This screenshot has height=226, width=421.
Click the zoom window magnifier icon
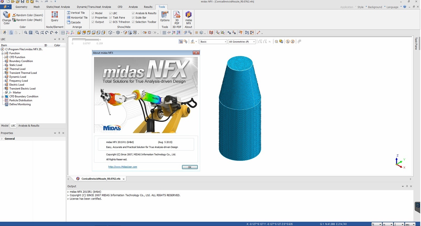(x=37, y=33)
